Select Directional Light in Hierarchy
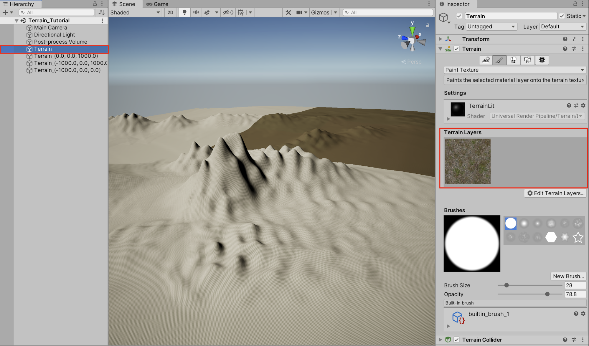589x346 pixels. click(54, 35)
